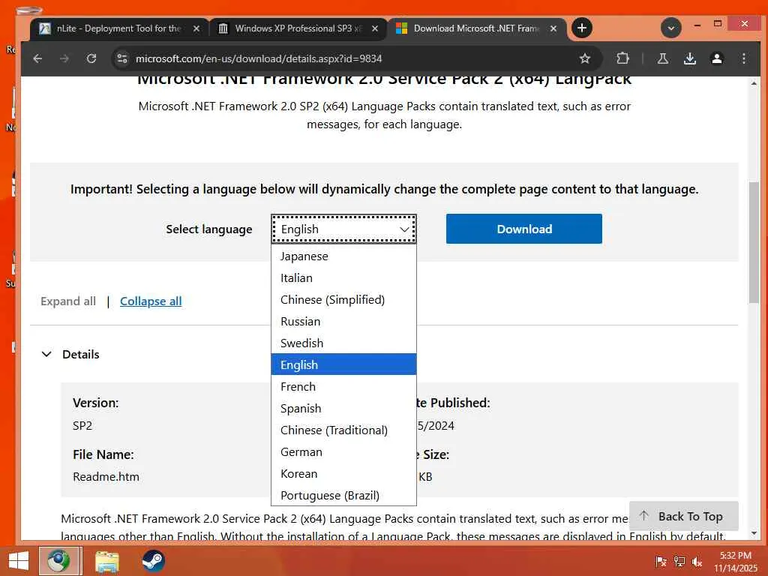Open Chrome Labs flask icon
This screenshot has height=576, width=768.
click(663, 58)
